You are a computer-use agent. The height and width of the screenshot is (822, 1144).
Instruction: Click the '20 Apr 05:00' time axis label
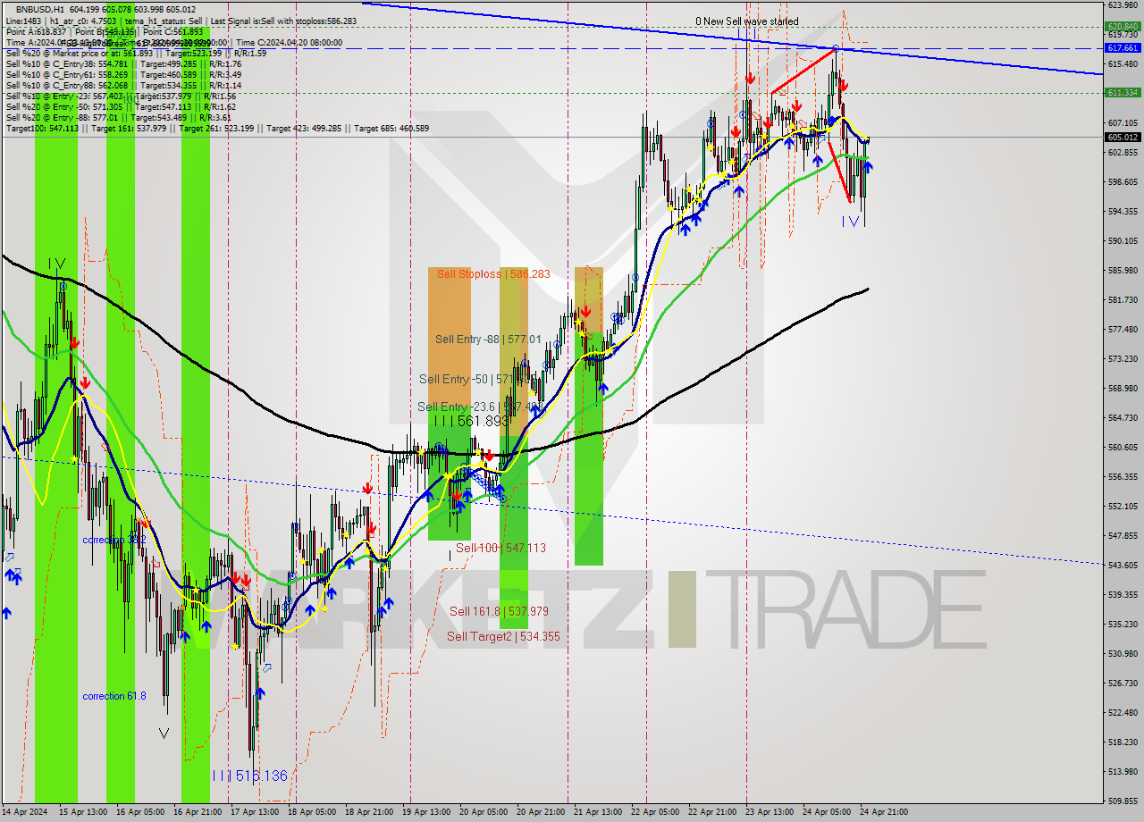[484, 813]
